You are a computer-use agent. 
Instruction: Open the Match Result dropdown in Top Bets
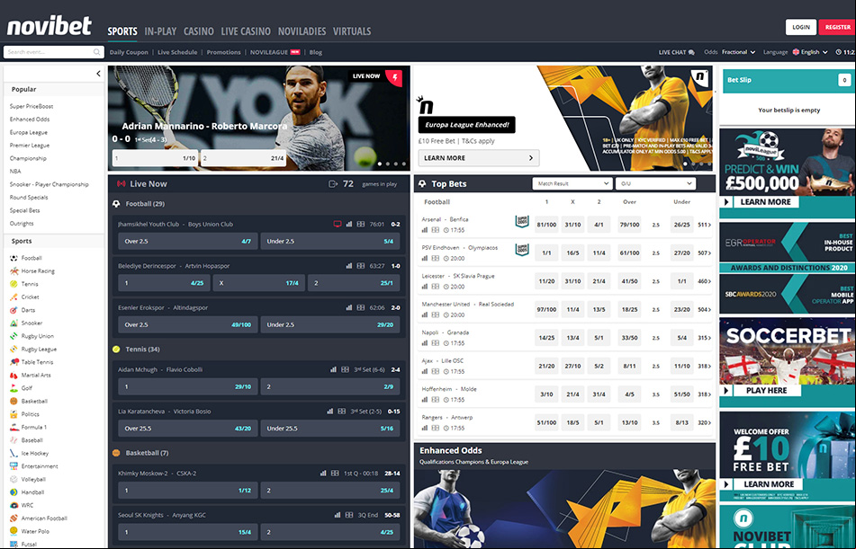pyautogui.click(x=572, y=183)
